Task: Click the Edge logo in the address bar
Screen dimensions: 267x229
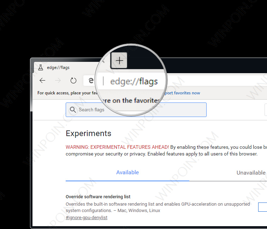Action: tap(91, 80)
